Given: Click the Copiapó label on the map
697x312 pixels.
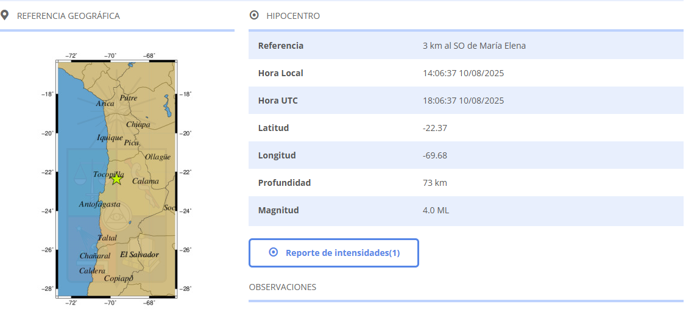Looking at the screenshot, I should (119, 278).
